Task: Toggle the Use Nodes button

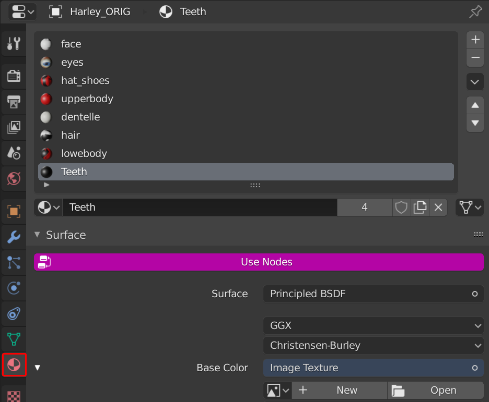Action: [259, 262]
